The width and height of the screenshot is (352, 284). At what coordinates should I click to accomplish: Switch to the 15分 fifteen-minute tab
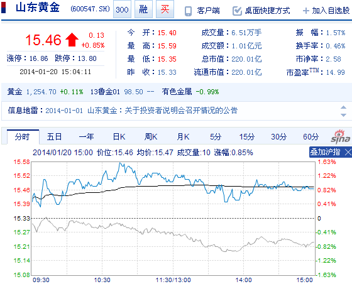(x=247, y=137)
